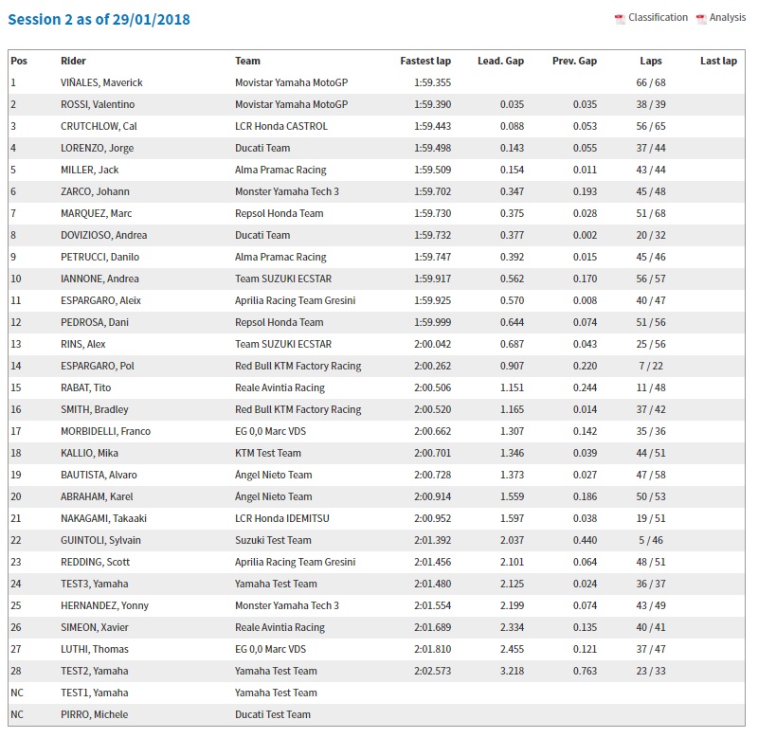Select rider HERNANDEZ, Yonny
The width and height of the screenshot is (758, 738).
[105, 605]
